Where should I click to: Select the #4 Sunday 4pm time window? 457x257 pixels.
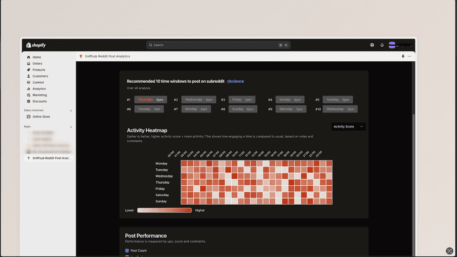(x=290, y=100)
